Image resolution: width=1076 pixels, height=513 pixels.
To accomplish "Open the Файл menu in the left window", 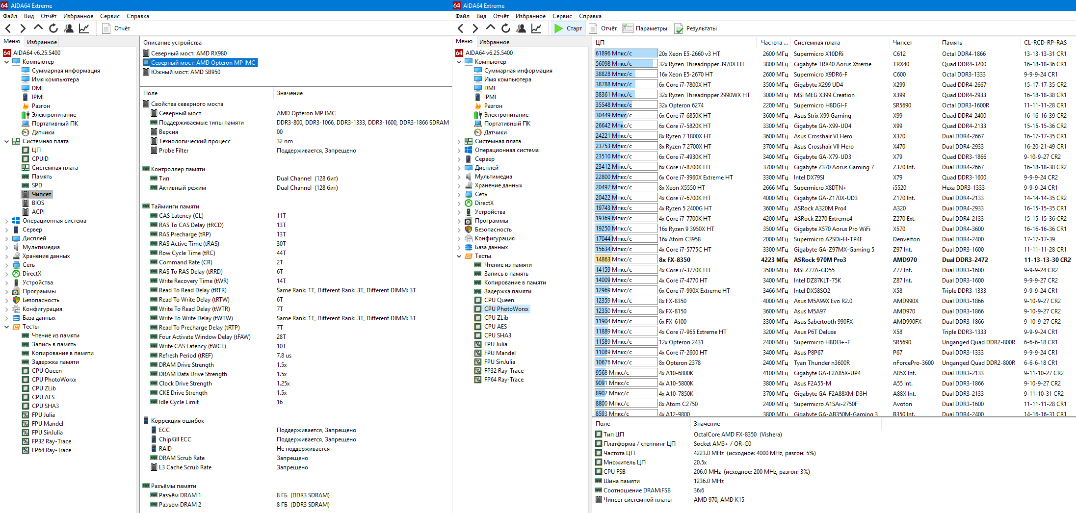I will [10, 16].
